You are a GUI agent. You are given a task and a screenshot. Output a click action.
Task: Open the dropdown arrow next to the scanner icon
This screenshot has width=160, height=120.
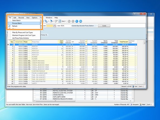54,21
